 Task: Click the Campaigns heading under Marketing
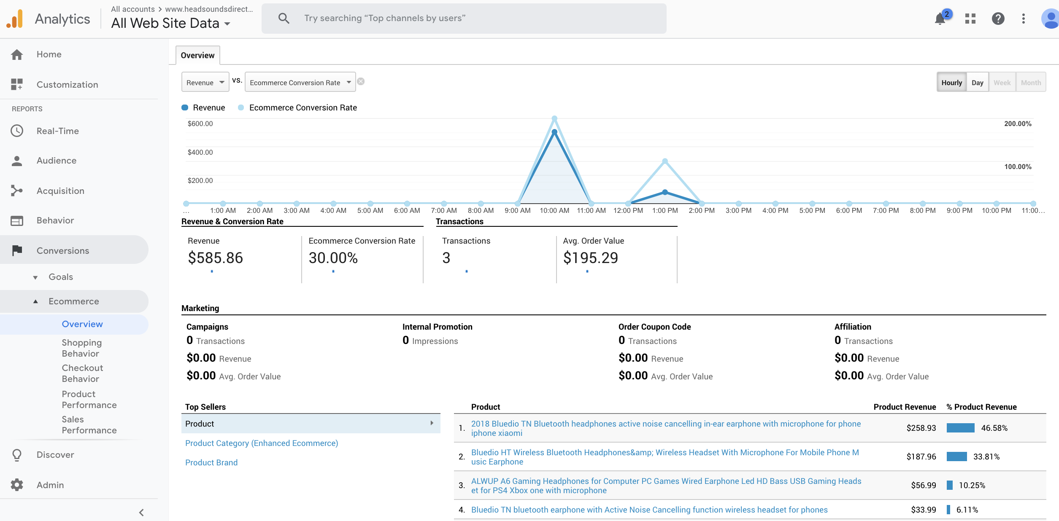[207, 327]
